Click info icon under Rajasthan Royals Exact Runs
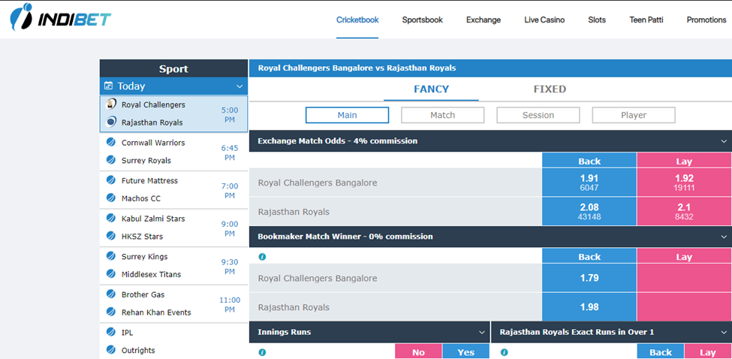732x359 pixels. pos(505,352)
